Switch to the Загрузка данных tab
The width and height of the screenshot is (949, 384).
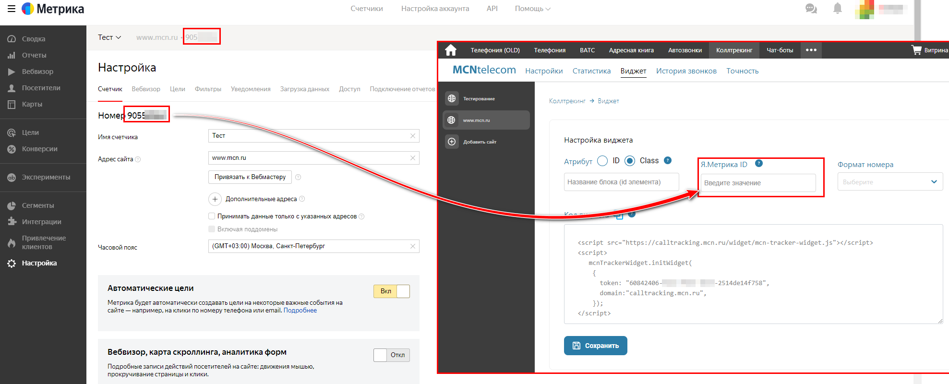[305, 89]
